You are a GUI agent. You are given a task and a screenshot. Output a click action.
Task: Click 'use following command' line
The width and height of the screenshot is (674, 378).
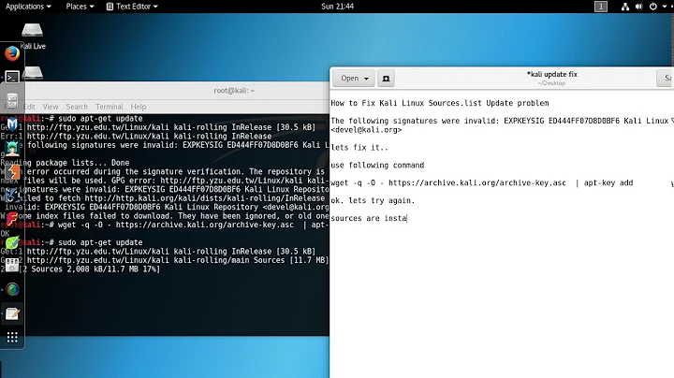pyautogui.click(x=377, y=165)
